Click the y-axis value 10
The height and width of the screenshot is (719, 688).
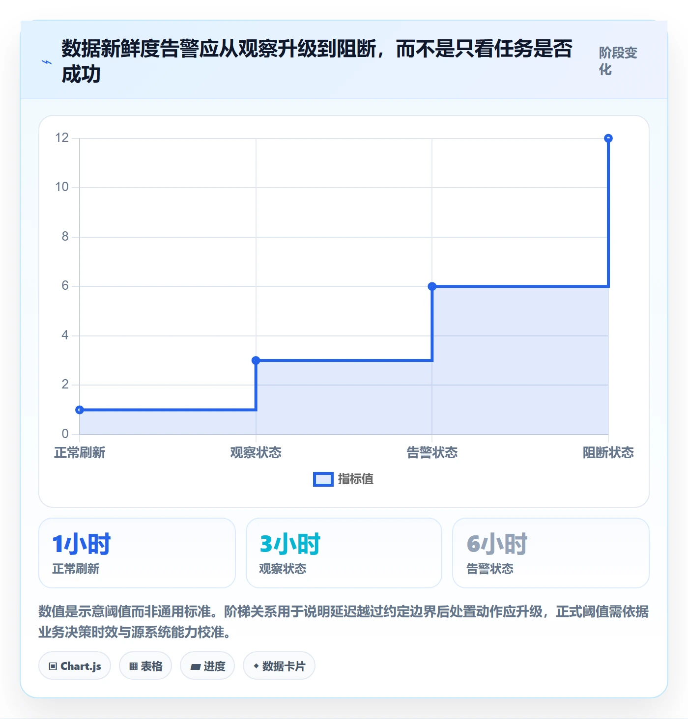click(62, 187)
